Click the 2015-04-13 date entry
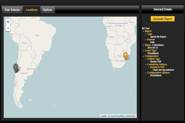185x123 pixels. tap(153, 48)
